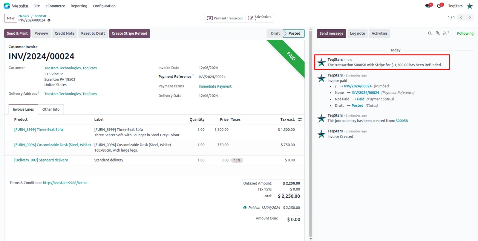This screenshot has height=241, width=478.
Task: Click Log note button
Action: (x=357, y=33)
